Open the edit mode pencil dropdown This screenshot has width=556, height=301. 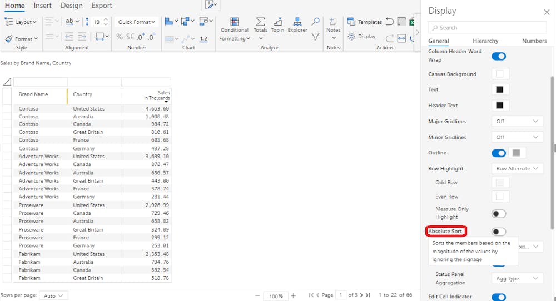(211, 4)
